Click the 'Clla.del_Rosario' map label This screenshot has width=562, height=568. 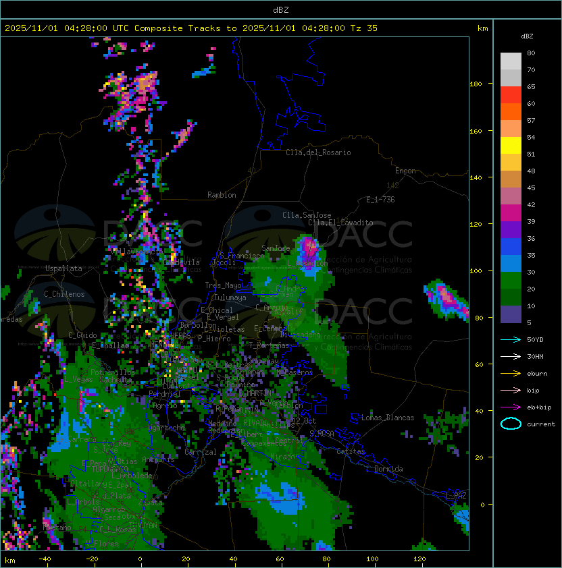tap(318, 152)
